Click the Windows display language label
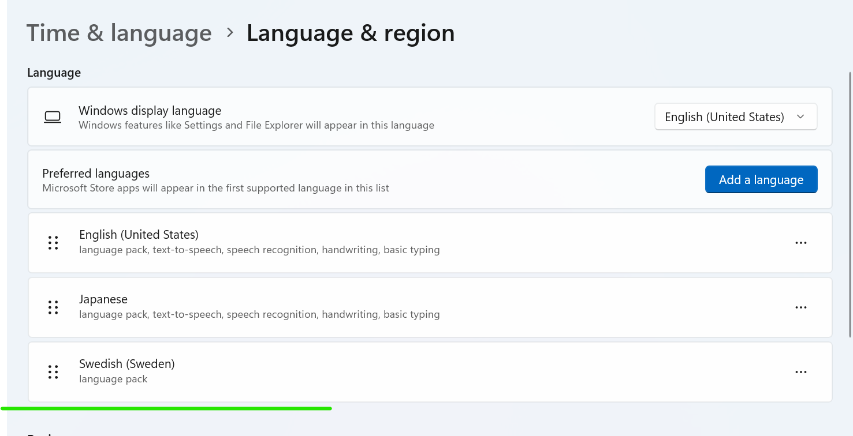The width and height of the screenshot is (853, 436). click(150, 111)
